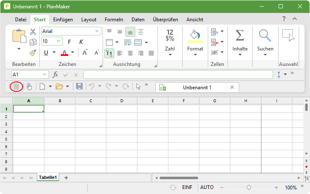Screen dimensions: 310x194
Task: Click into the formula input field
Action: click(x=178, y=75)
